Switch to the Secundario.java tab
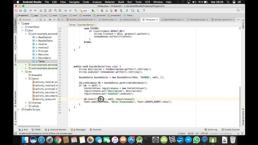This screenshot has width=258, height=145. (x=198, y=20)
